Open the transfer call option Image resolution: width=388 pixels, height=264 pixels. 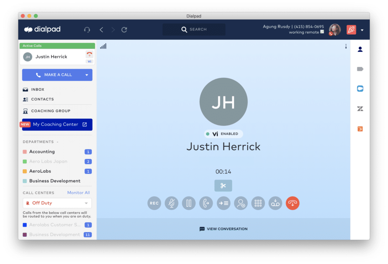pos(206,203)
